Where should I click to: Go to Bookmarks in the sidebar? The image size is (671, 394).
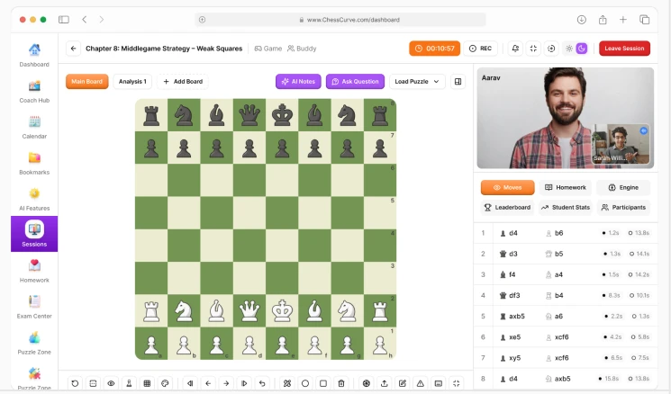click(x=34, y=163)
